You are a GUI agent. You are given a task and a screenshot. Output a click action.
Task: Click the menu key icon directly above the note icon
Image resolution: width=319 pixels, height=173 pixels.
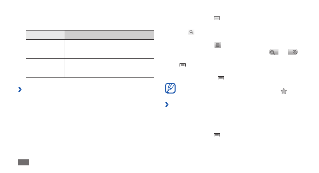[x=221, y=77]
